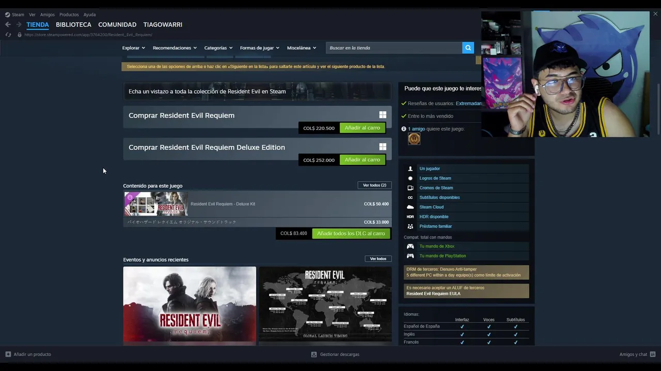Click Logros de Steam link

pyautogui.click(x=435, y=178)
